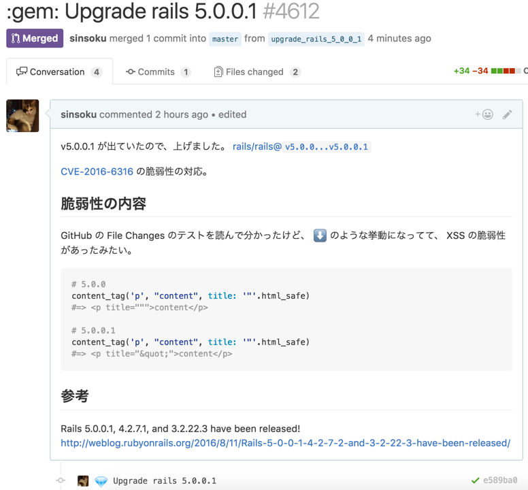Open the weblog.rubyonrails.org release URL
The width and height of the screenshot is (528, 490).
click(286, 443)
